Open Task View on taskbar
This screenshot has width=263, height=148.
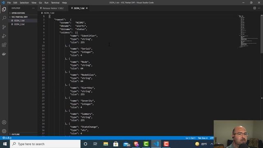95,144
